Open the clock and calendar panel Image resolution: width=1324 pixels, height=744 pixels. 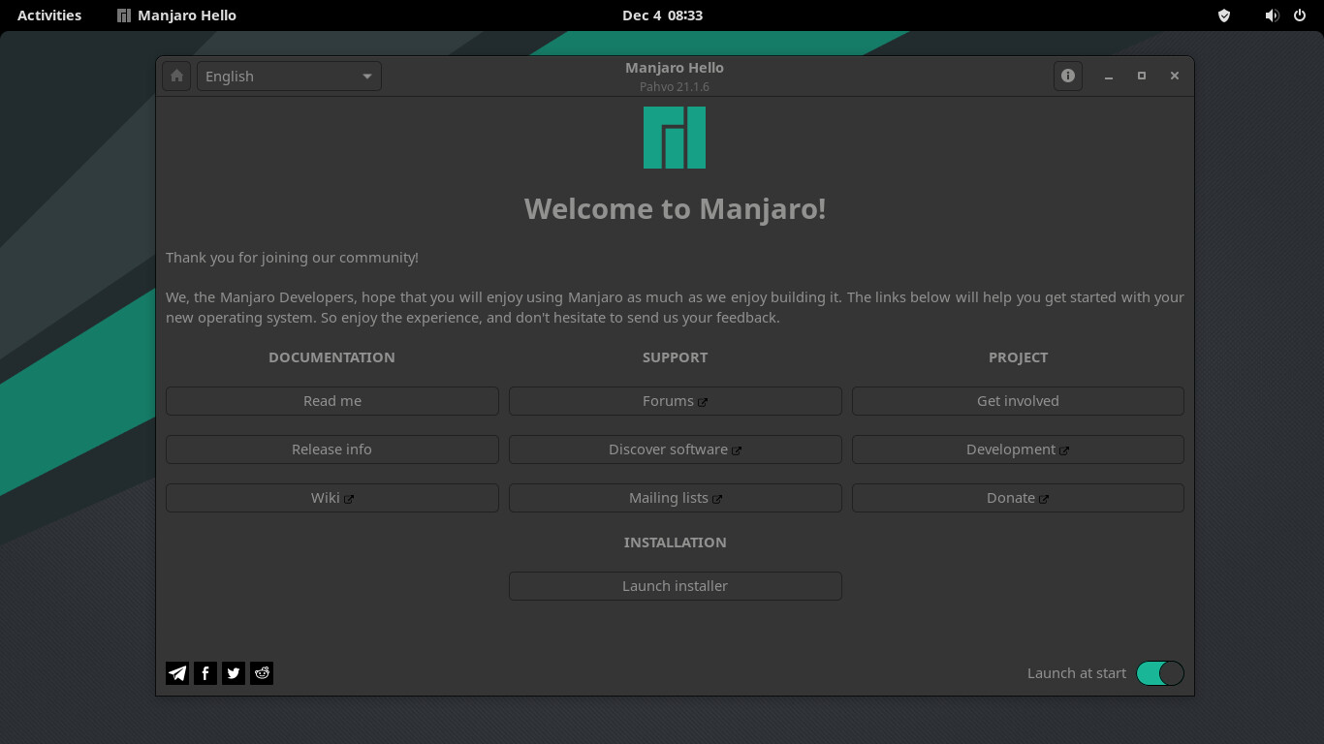662,15
